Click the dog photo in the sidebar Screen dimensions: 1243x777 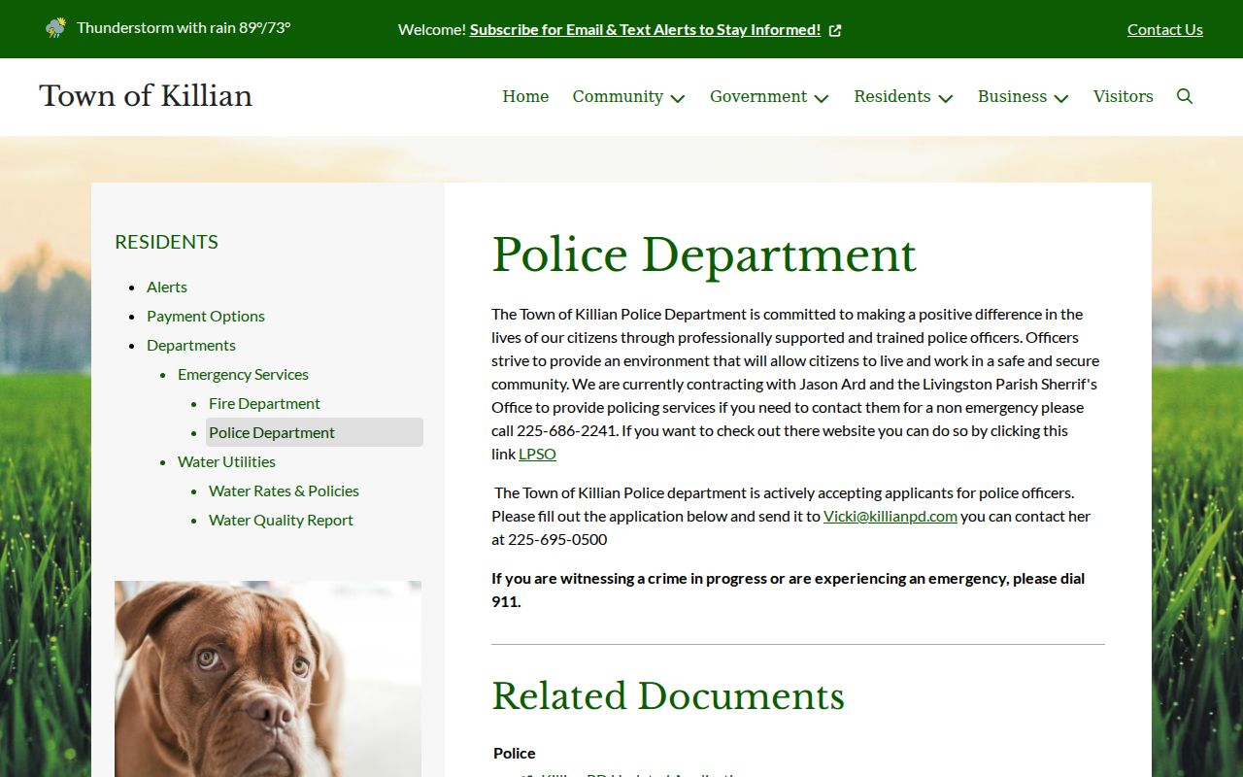pyautogui.click(x=268, y=679)
